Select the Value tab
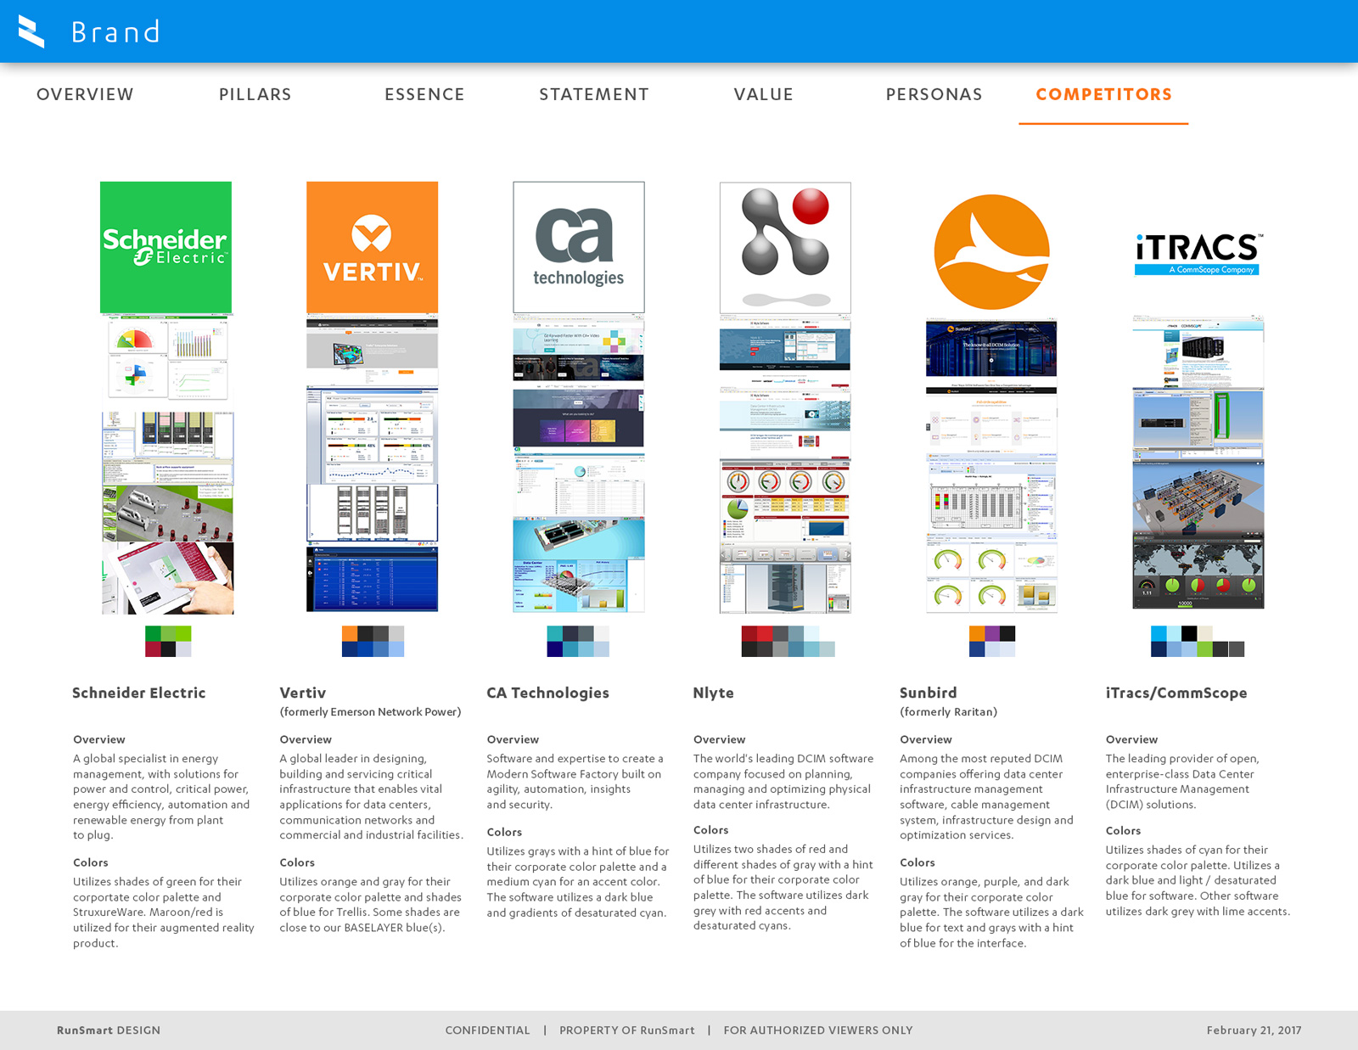Image resolution: width=1358 pixels, height=1050 pixels. 764,94
